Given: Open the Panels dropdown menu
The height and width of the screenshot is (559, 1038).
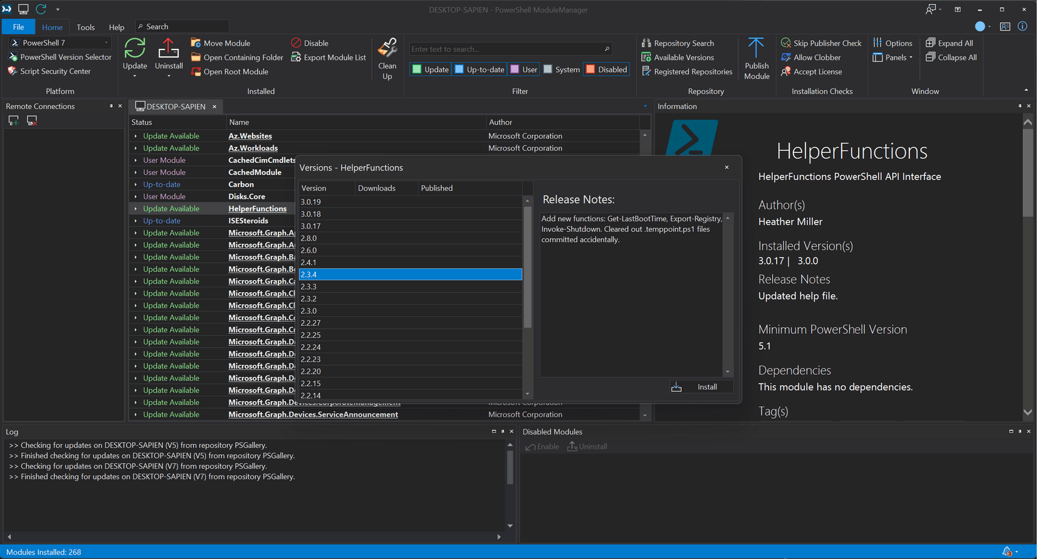Looking at the screenshot, I should (893, 57).
